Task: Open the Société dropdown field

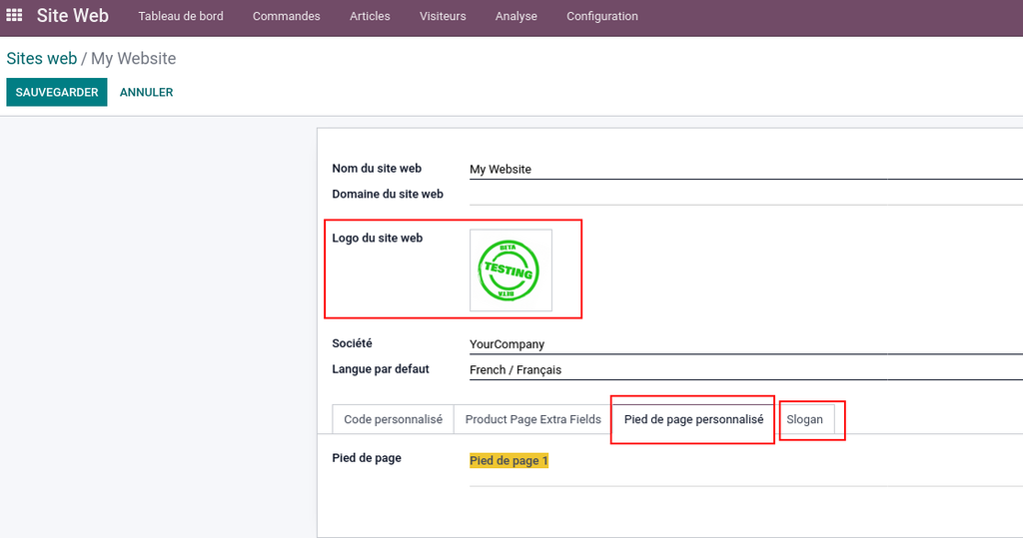Action: (745, 344)
